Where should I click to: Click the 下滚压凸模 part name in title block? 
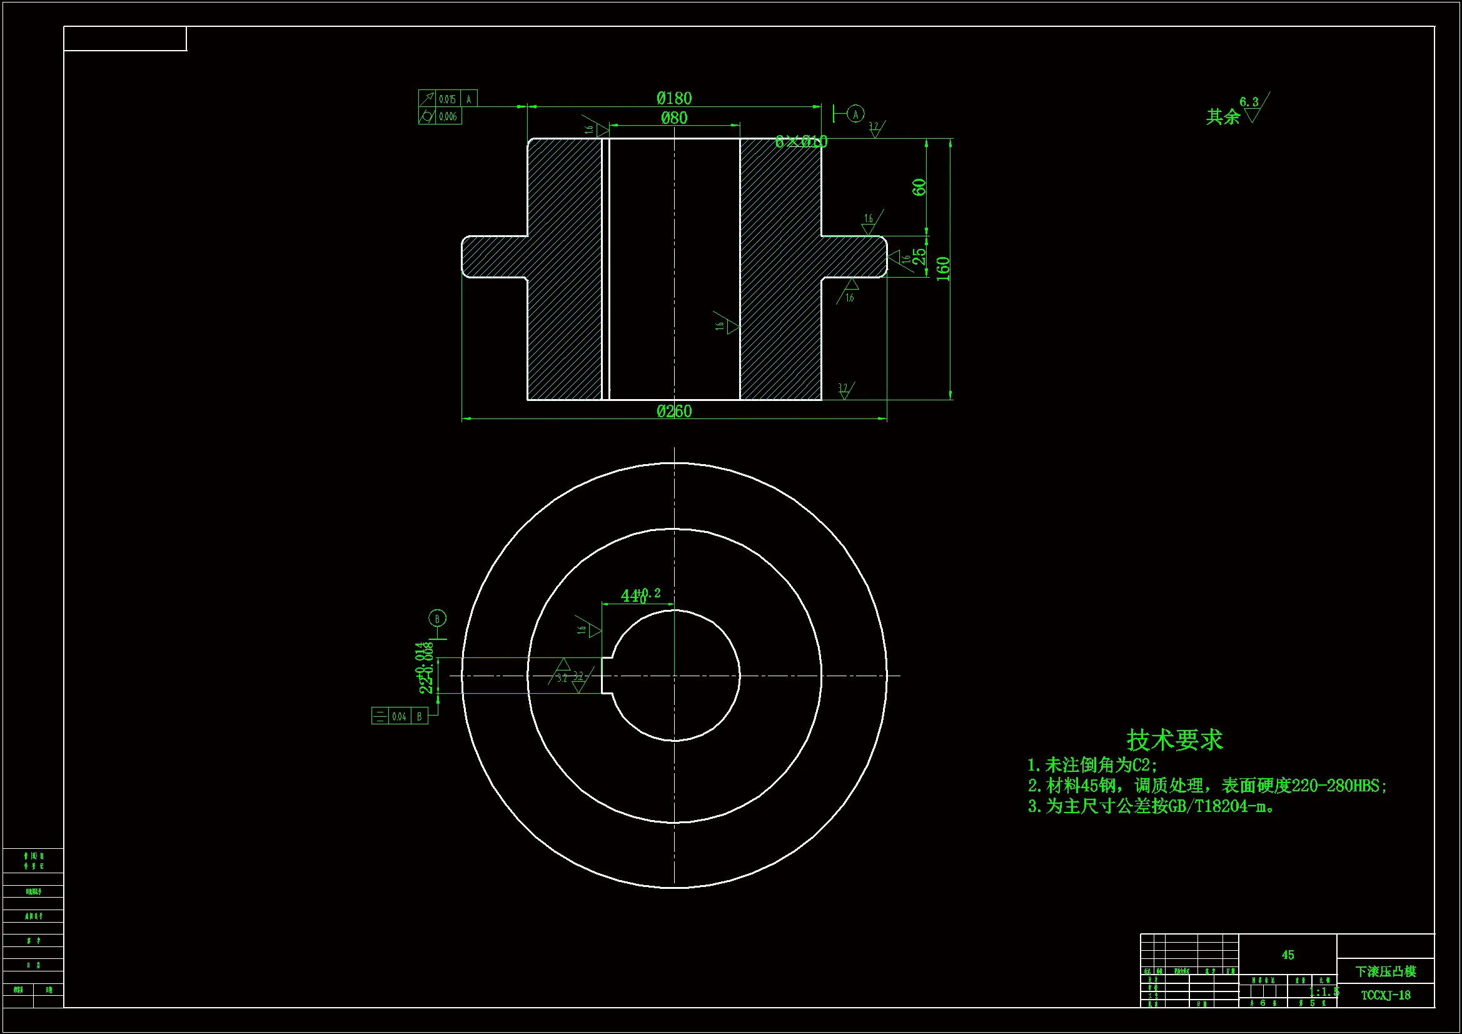coord(1385,971)
